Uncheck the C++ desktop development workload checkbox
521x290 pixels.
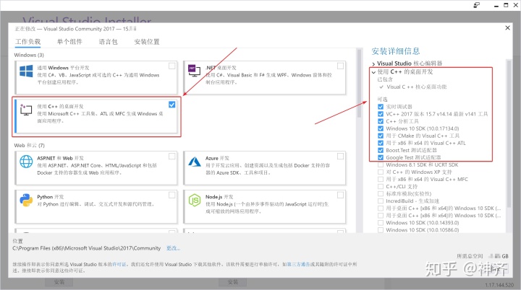click(x=171, y=105)
